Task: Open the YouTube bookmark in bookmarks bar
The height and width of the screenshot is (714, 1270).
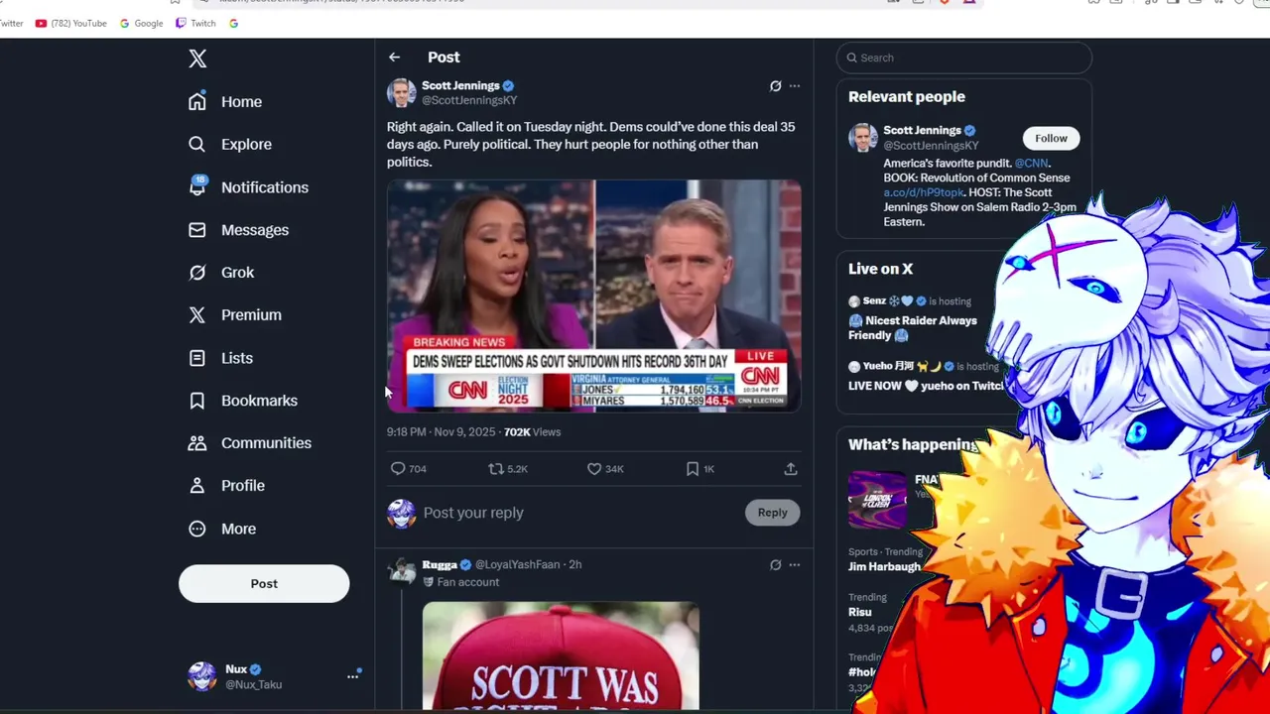Action: point(70,23)
